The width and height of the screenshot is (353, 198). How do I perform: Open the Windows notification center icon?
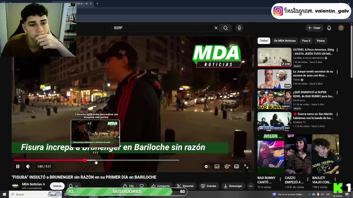click(347, 194)
